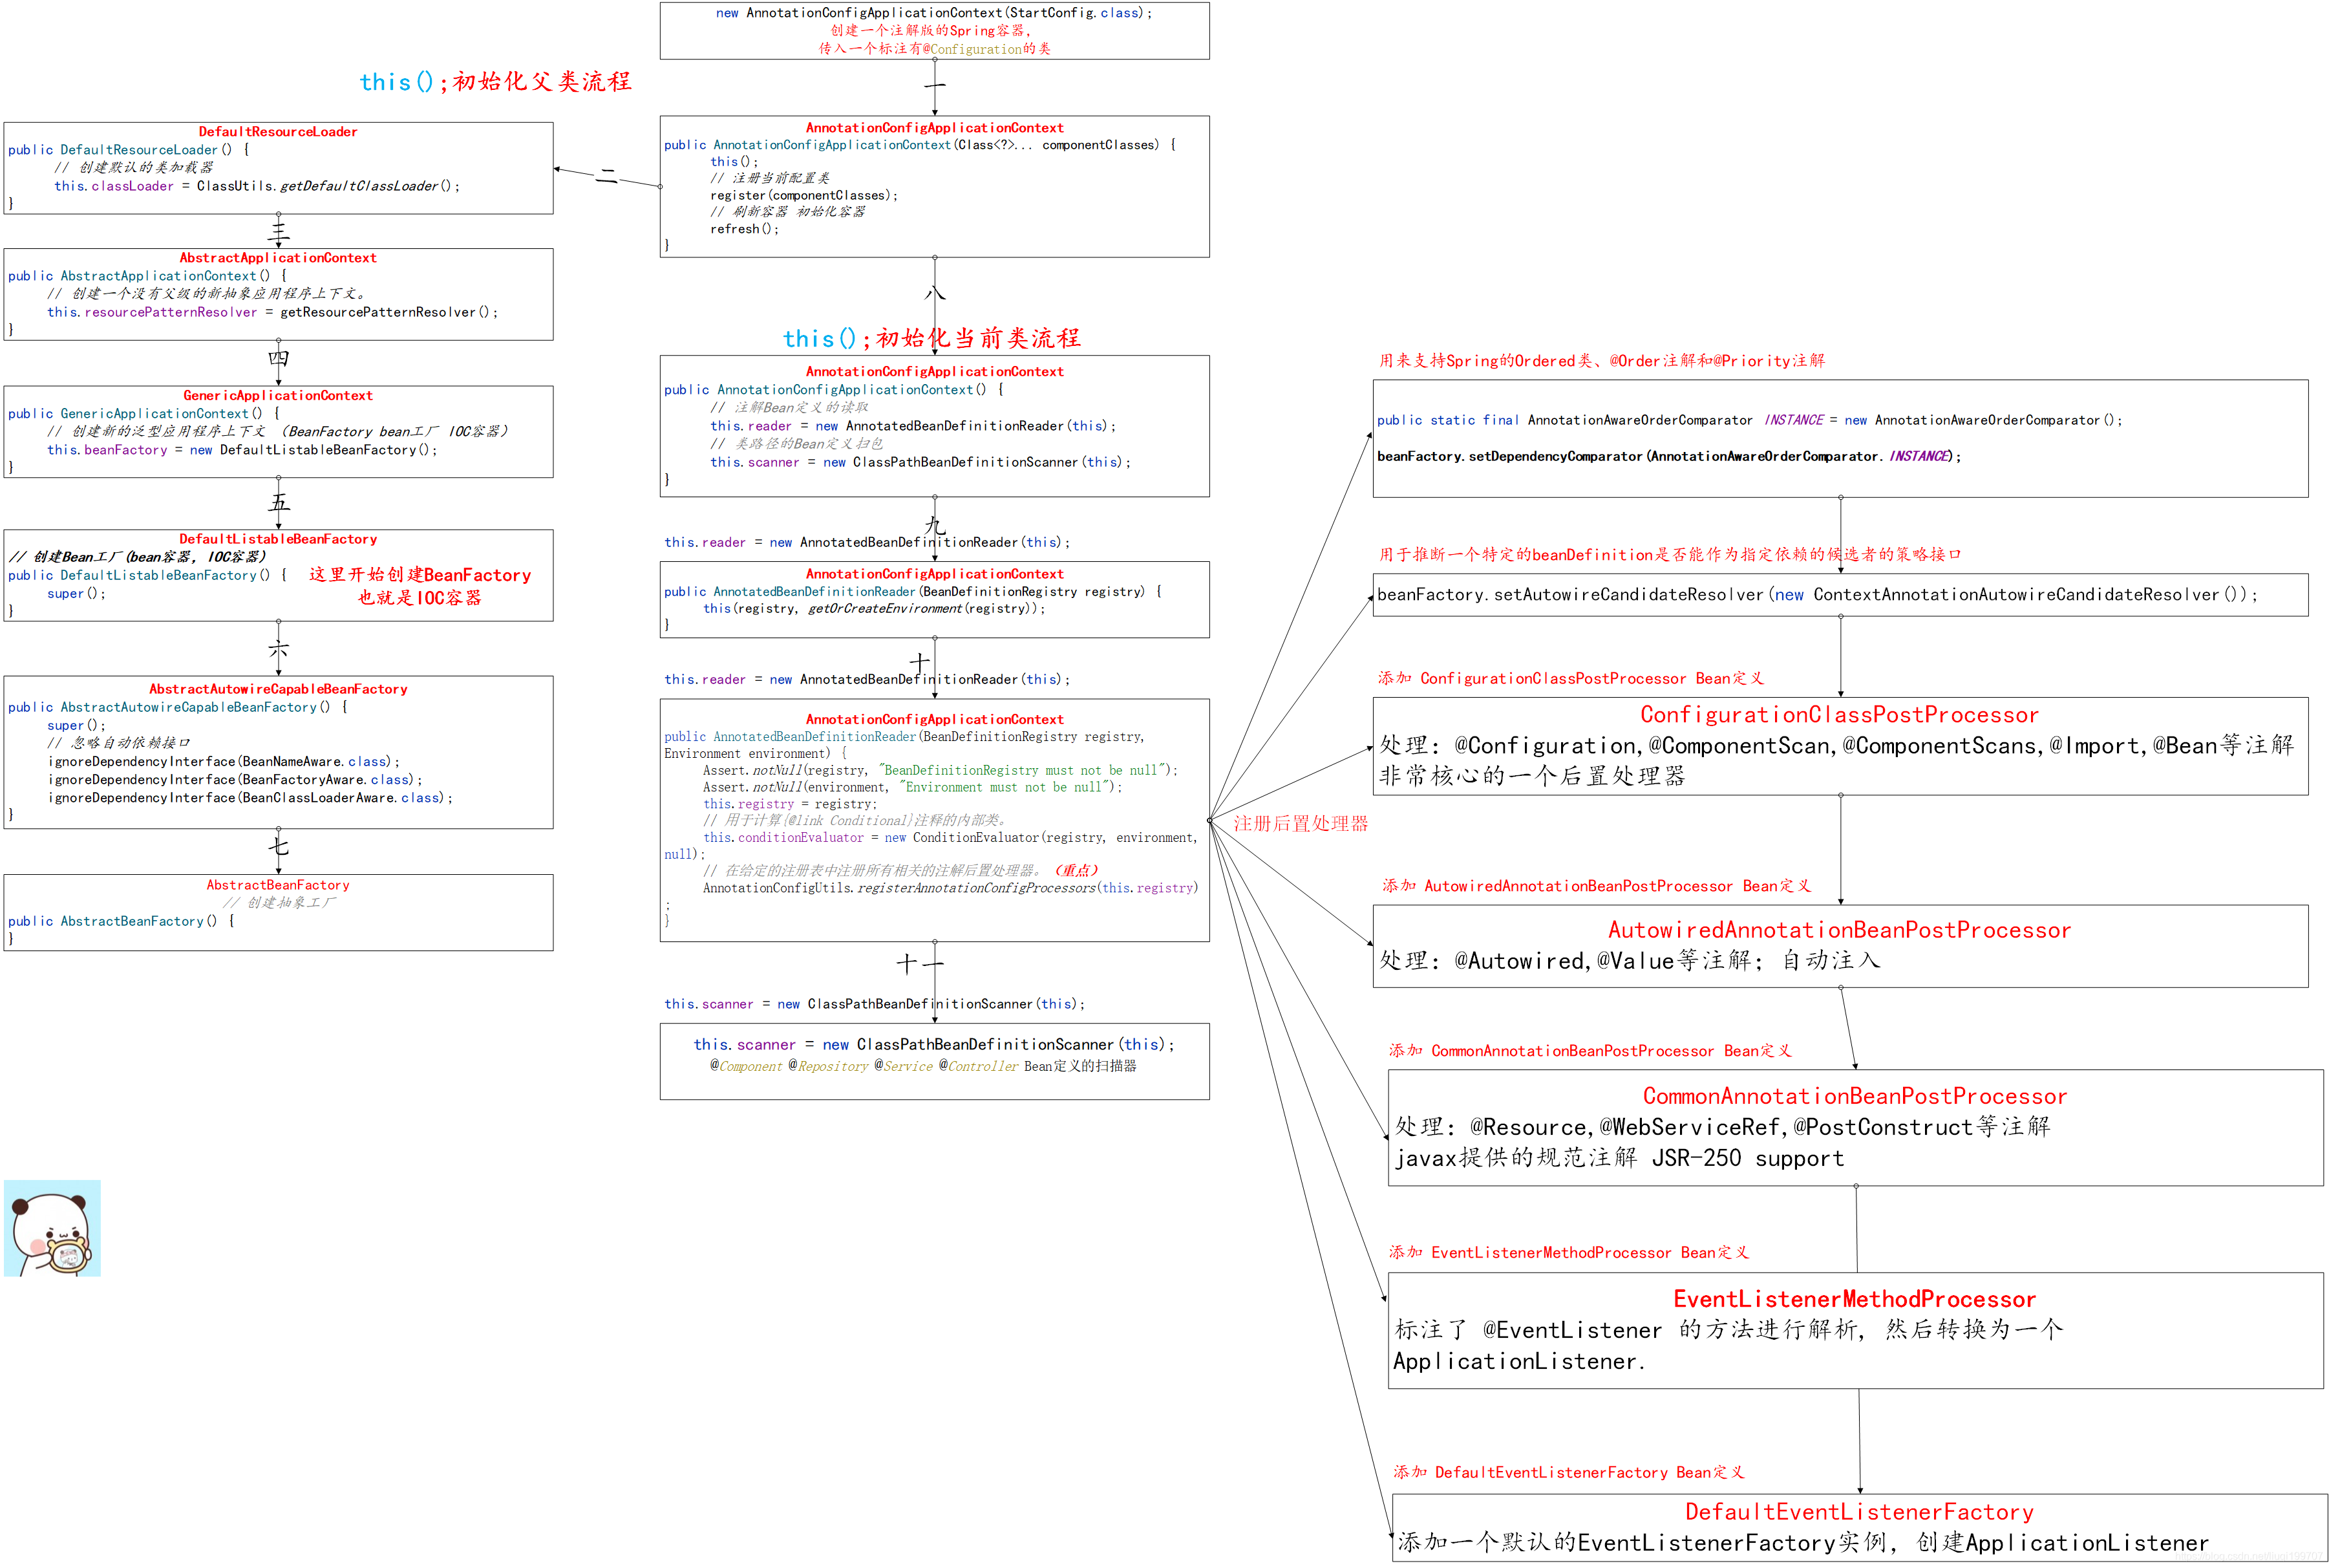Select "this.beanFactory = new DefaultListableBeanFactory();" line

click(x=242, y=450)
